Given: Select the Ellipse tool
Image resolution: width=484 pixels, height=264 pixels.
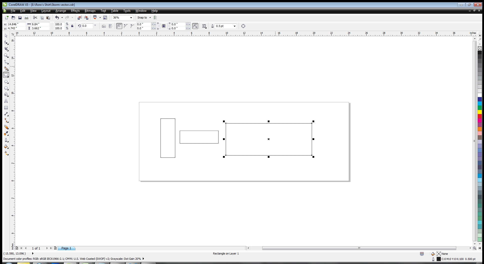Looking at the screenshot, I should pyautogui.click(x=6, y=82).
